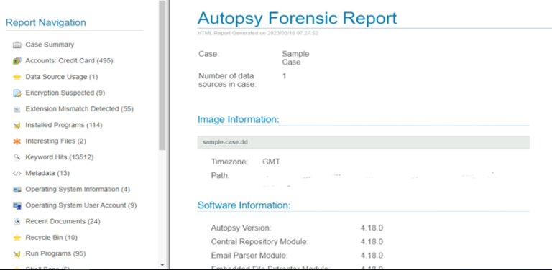Open Installed Programs (114) link

coord(64,125)
